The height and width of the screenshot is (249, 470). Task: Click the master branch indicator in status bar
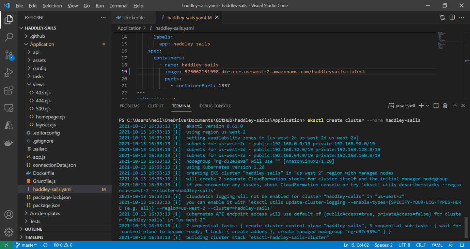(x=27, y=245)
